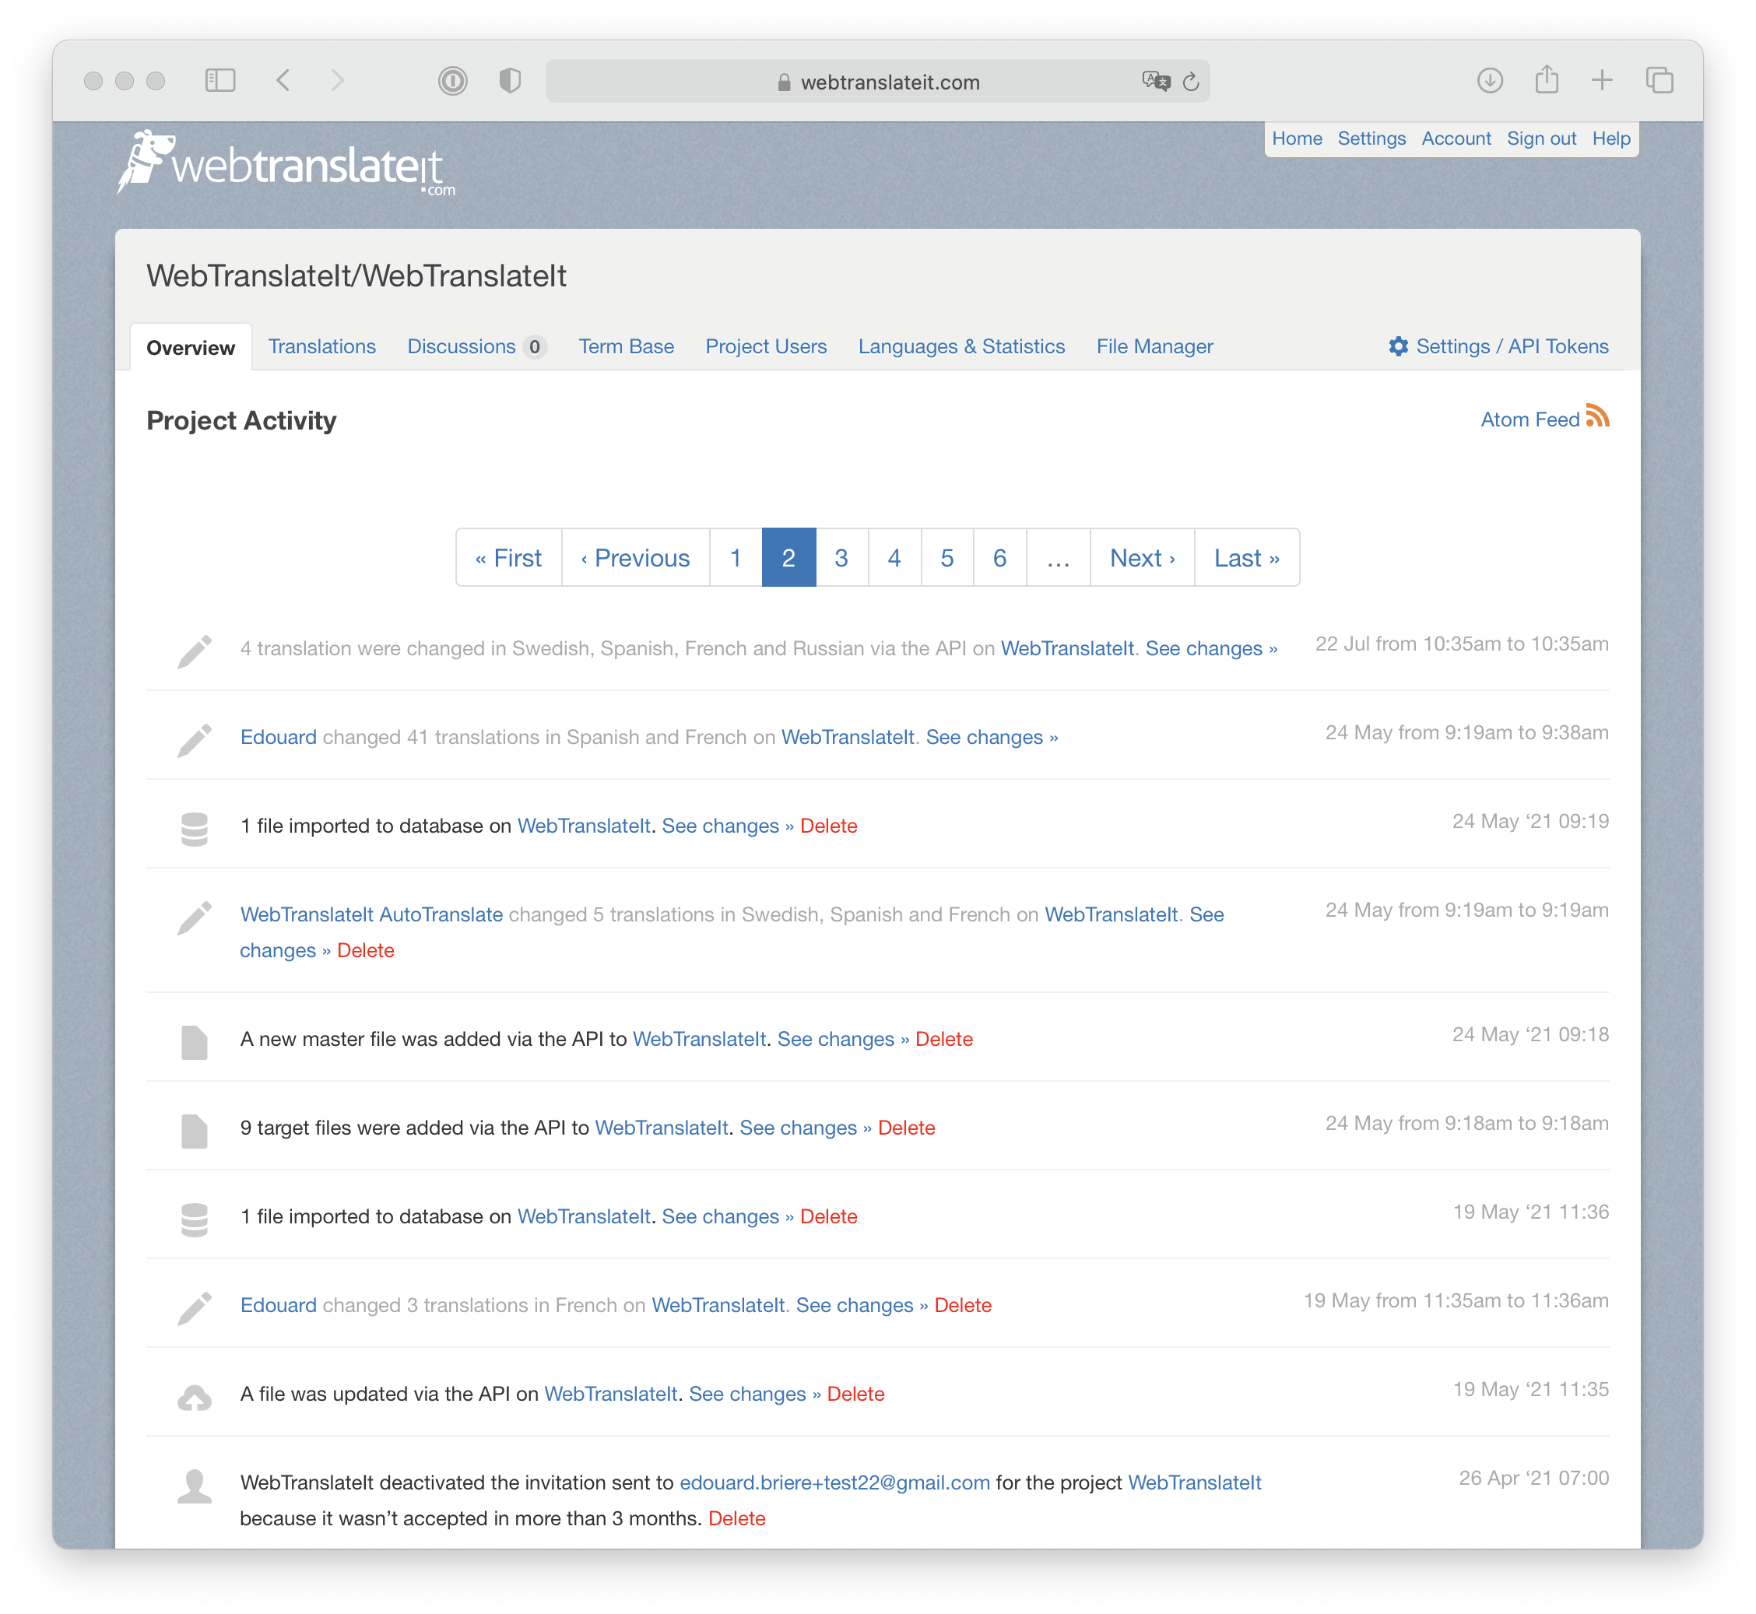Delete the new master file entry
The width and height of the screenshot is (1756, 1614).
943,1038
